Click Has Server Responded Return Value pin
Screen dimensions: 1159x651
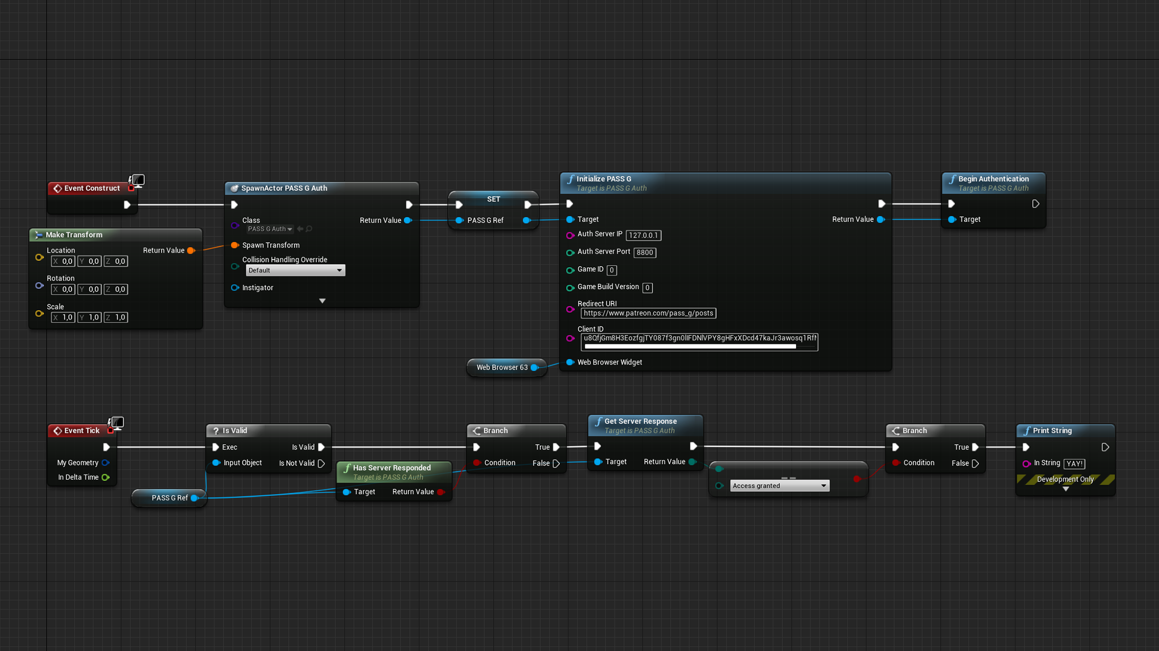tap(441, 492)
